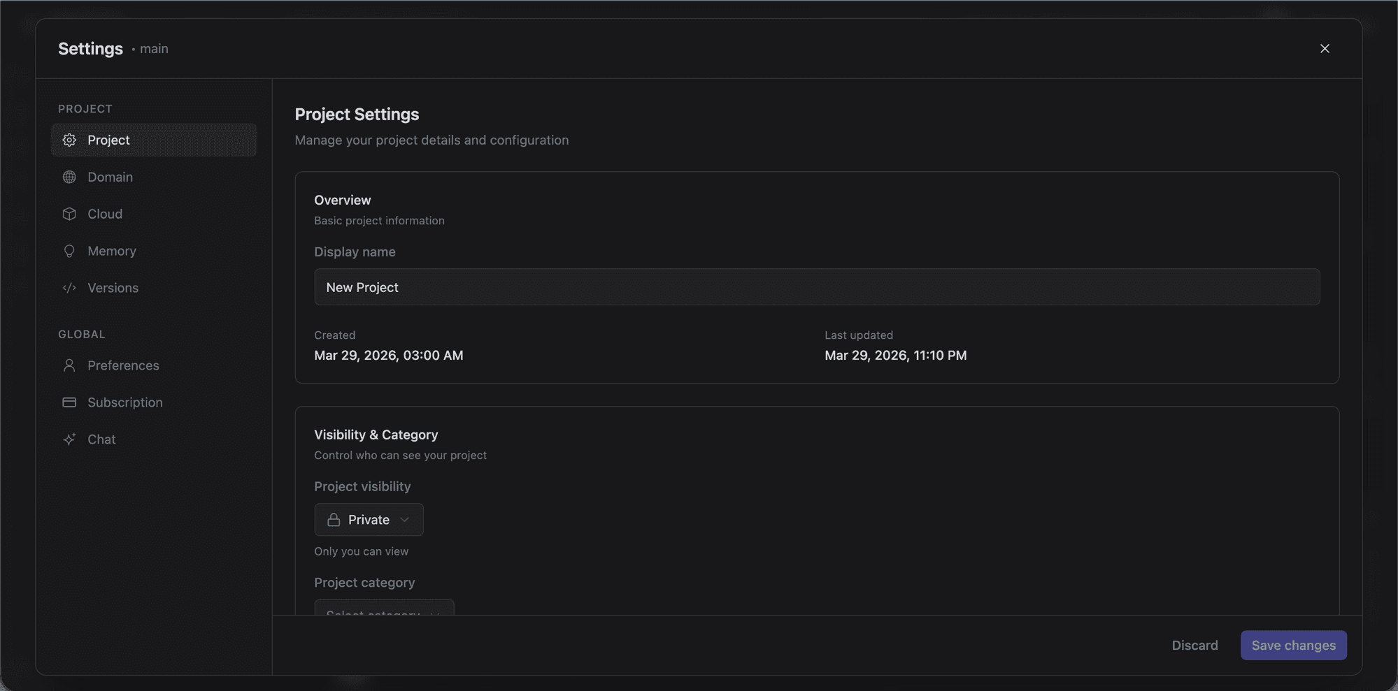Open the Select category dropdown
The image size is (1398, 691).
(384, 608)
